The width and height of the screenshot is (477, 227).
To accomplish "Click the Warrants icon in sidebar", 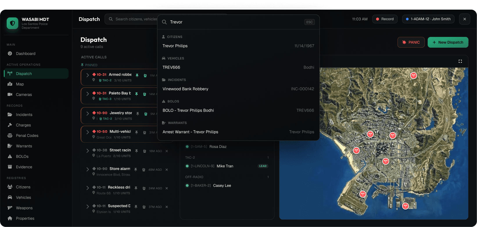I will point(10,146).
